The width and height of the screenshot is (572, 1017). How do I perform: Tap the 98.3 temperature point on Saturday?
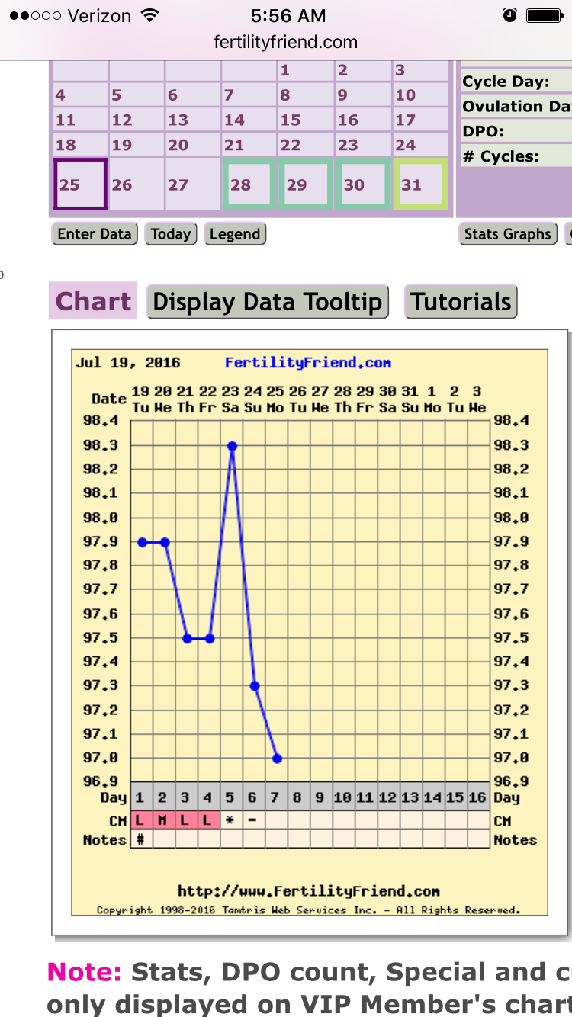tap(233, 446)
